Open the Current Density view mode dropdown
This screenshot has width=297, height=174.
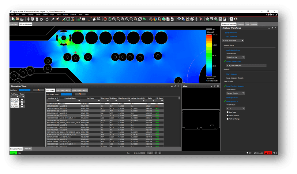pos(235,93)
